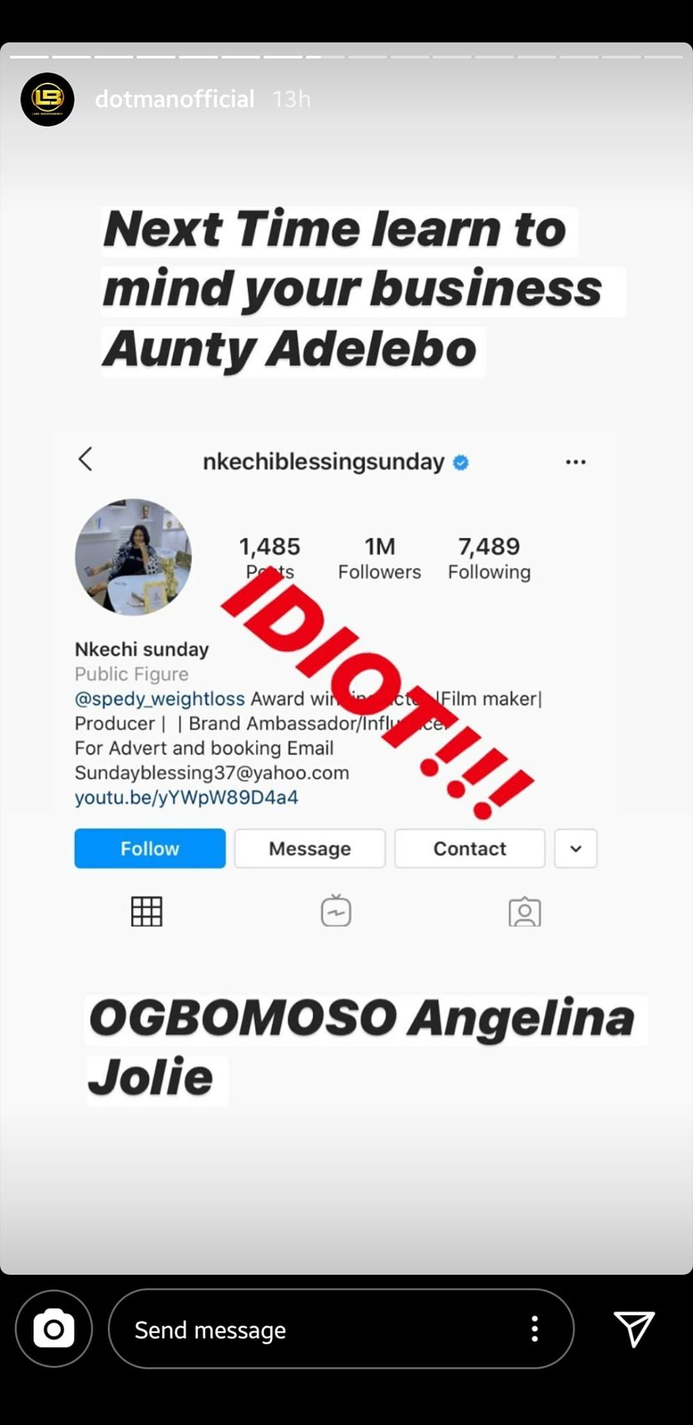Select the grid posts tab icon
Viewport: 693px width, 1425px height.
[x=147, y=911]
